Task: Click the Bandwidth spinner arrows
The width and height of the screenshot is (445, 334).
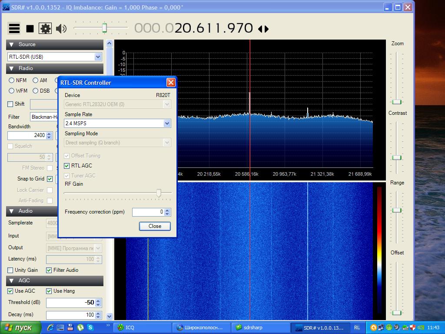Action: coord(49,136)
